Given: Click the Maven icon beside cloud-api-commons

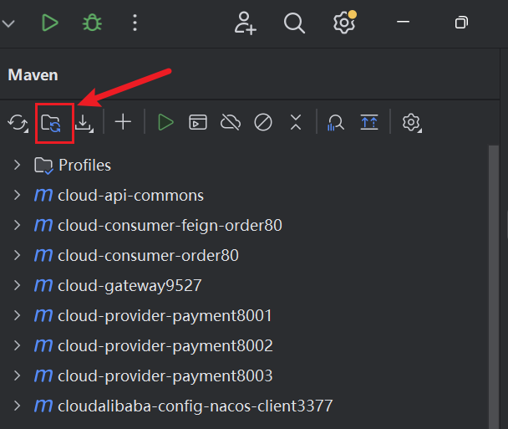Looking at the screenshot, I should (x=43, y=196).
